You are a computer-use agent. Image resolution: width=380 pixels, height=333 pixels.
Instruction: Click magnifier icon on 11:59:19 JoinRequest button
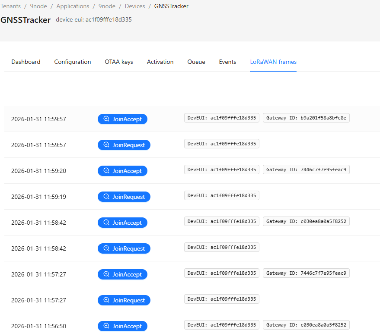[106, 197]
